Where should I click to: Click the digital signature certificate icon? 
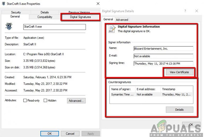tap(112, 29)
